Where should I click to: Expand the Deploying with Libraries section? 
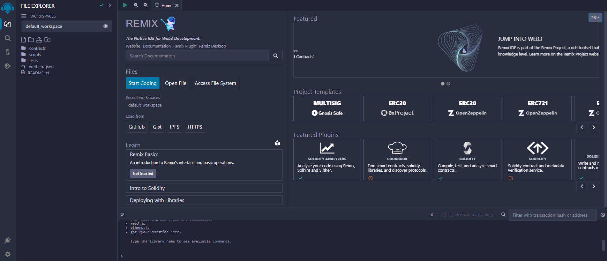(204, 200)
